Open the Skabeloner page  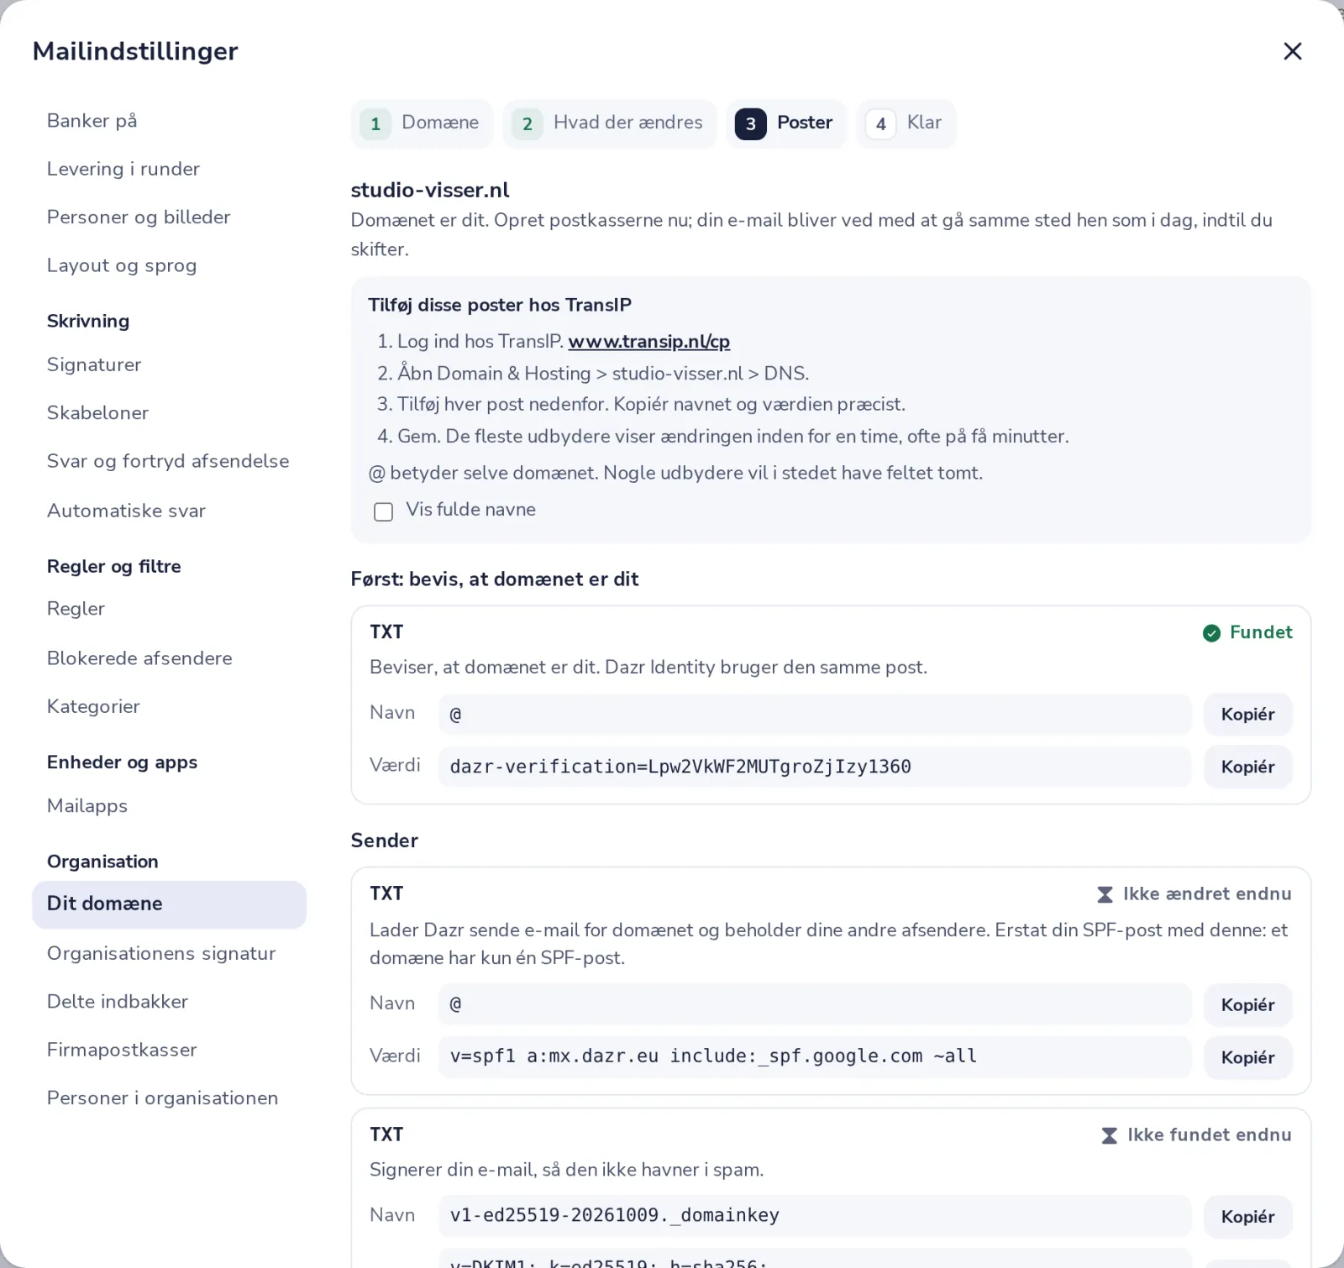pos(170,413)
